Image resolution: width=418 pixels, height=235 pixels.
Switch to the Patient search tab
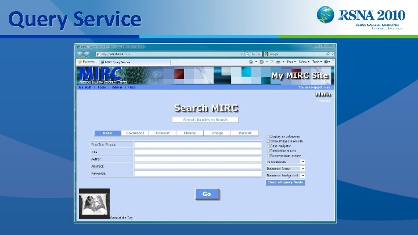245,133
